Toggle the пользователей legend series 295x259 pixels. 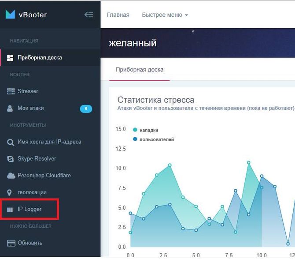click(153, 139)
